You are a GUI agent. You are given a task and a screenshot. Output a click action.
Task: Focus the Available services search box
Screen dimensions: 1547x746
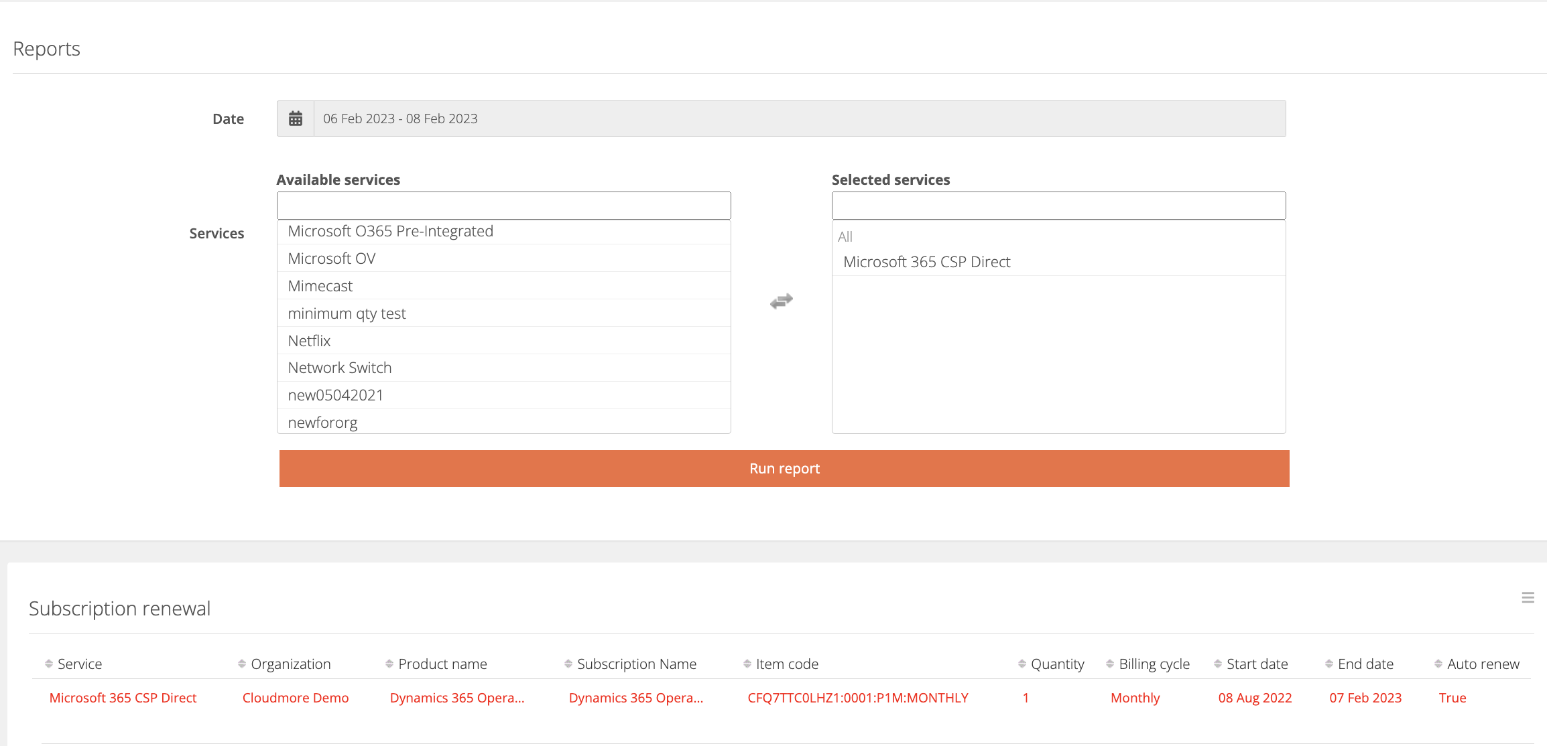click(503, 206)
